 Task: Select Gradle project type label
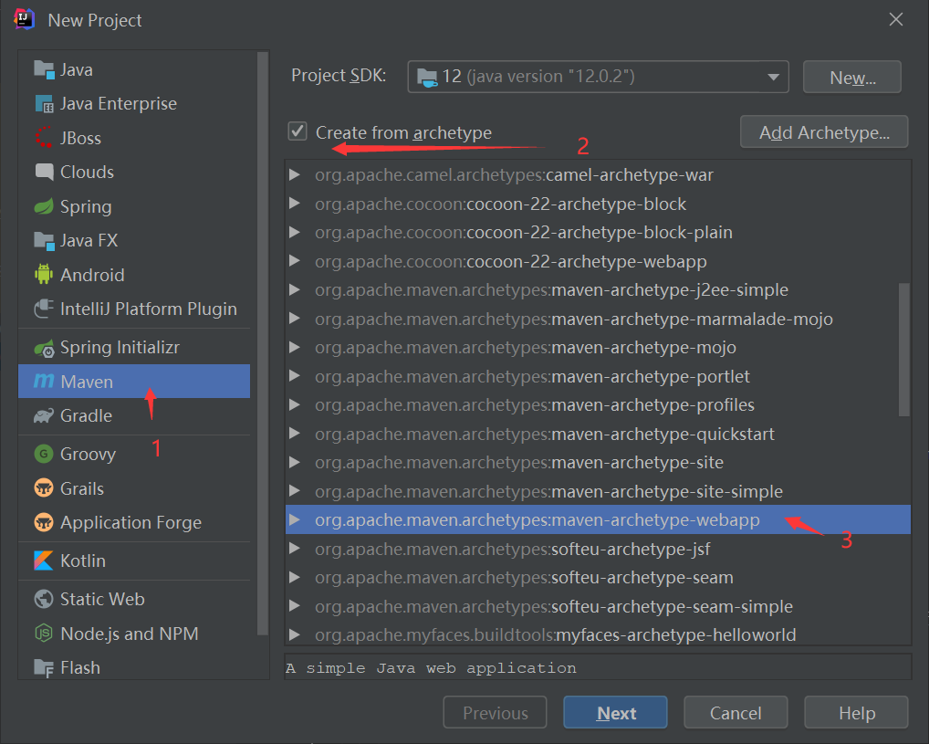pyautogui.click(x=86, y=415)
